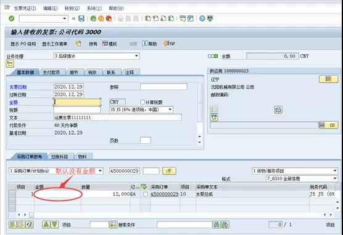Switch to the 联系 tab
The height and width of the screenshot is (235, 343).
111,73
